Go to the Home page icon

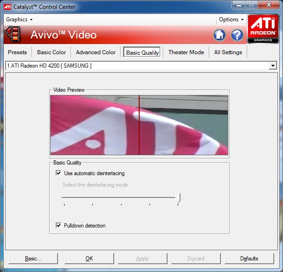219,35
